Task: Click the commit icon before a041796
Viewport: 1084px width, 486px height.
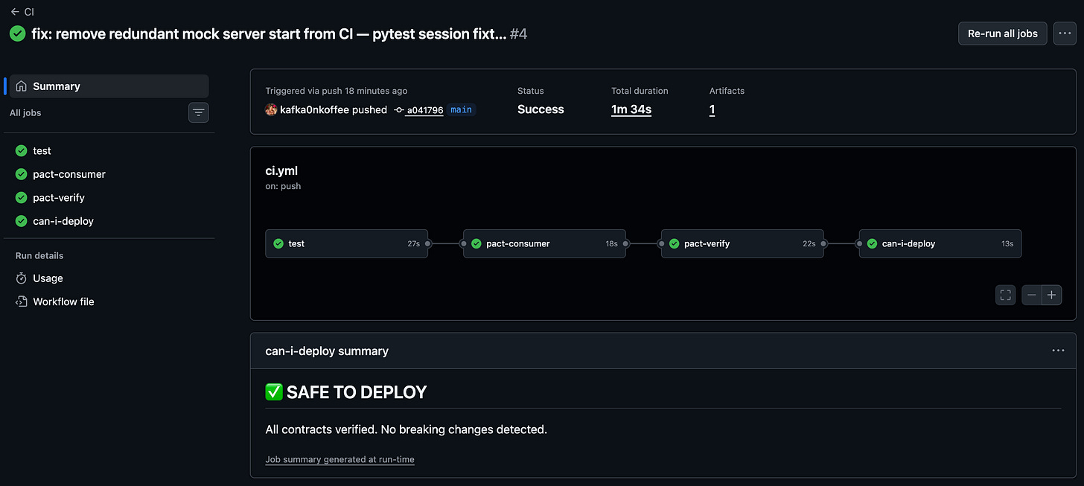Action: coord(399,110)
